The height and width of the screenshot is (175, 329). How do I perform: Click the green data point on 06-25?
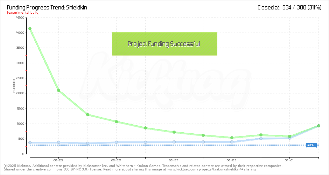coord(116,121)
